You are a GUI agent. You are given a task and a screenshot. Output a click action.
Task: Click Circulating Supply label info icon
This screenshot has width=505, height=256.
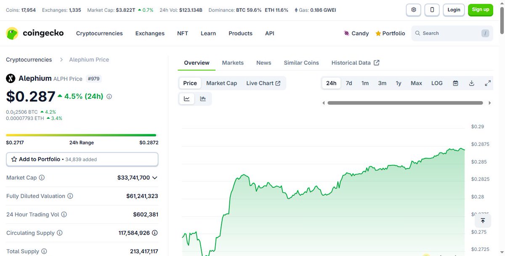[x=60, y=233]
